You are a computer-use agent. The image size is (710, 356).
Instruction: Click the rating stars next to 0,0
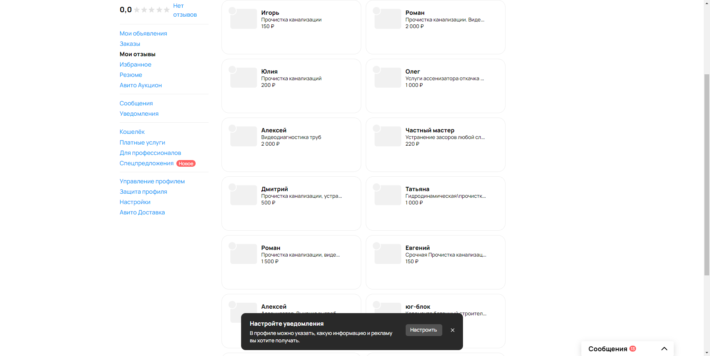(x=152, y=10)
